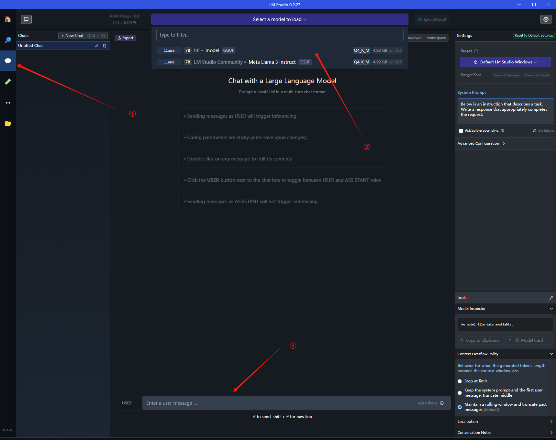Click the chat panel toggle icon

coord(26,19)
